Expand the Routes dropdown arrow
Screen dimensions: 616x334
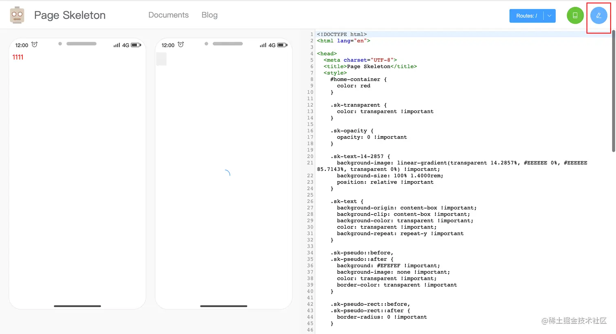pyautogui.click(x=550, y=16)
